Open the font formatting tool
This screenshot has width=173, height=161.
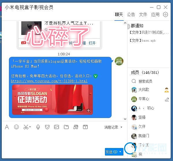(x=7, y=127)
